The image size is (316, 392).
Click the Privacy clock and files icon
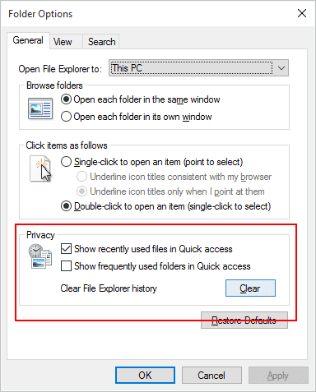point(40,256)
